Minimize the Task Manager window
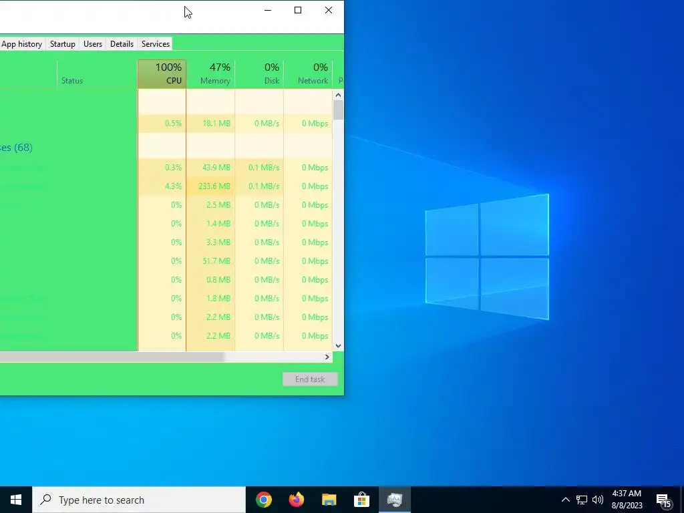 (268, 10)
